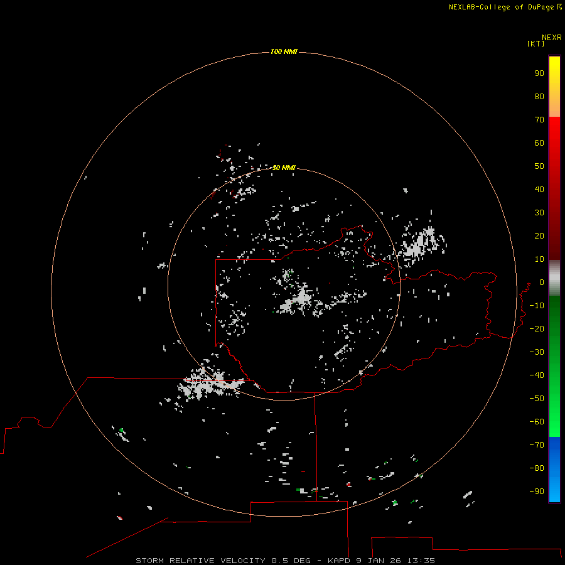The width and height of the screenshot is (565, 565).
Task: Click the positive 40 value on the velocity scale
Action: pyautogui.click(x=539, y=189)
